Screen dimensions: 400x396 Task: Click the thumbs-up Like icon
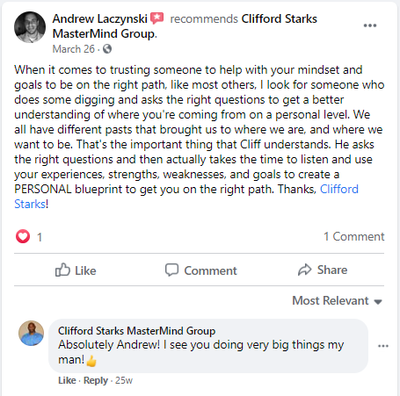coord(62,270)
